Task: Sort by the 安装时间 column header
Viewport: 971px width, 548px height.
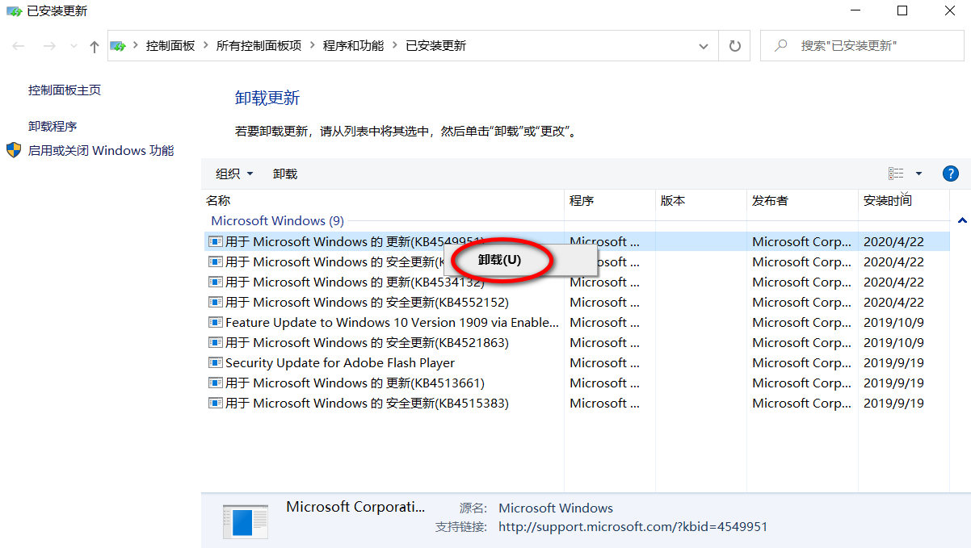Action: click(904, 200)
